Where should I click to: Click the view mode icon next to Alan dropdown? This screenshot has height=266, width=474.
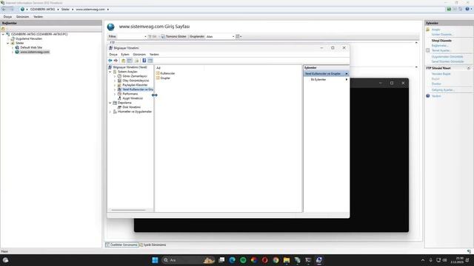[238, 36]
